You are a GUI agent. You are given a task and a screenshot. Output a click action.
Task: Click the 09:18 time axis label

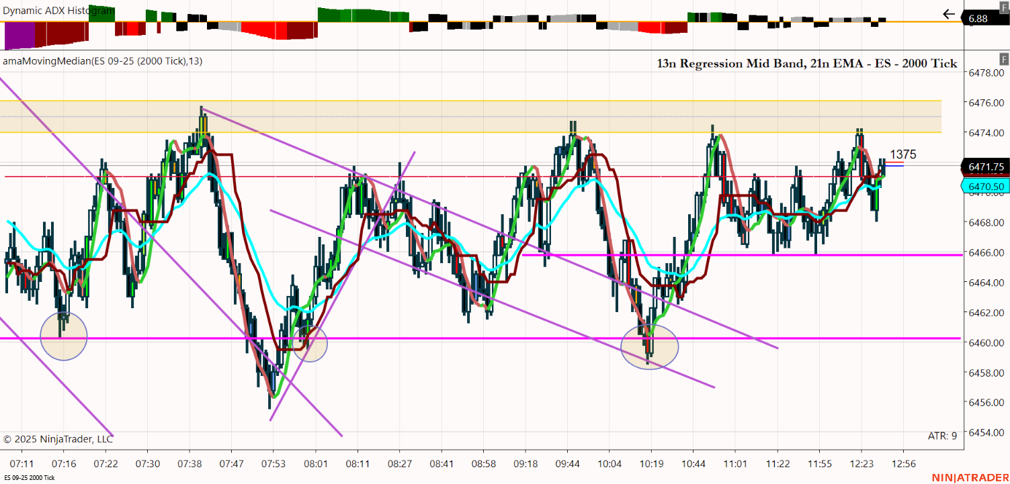tap(525, 464)
